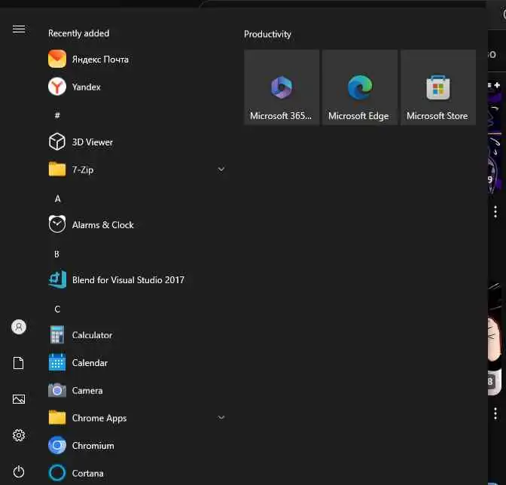The image size is (506, 485).
Task: Open Alarms & Clock icon
Action: pos(57,224)
